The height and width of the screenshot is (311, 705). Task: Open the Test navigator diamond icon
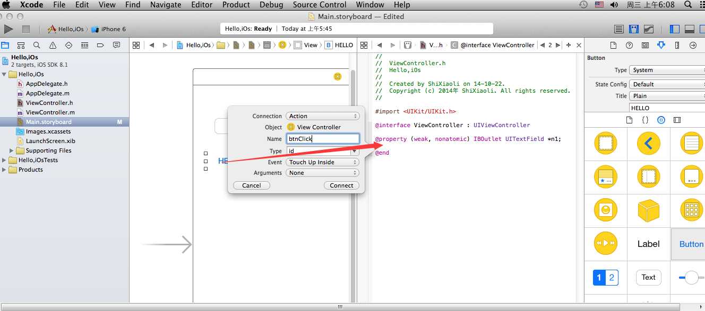click(x=68, y=46)
